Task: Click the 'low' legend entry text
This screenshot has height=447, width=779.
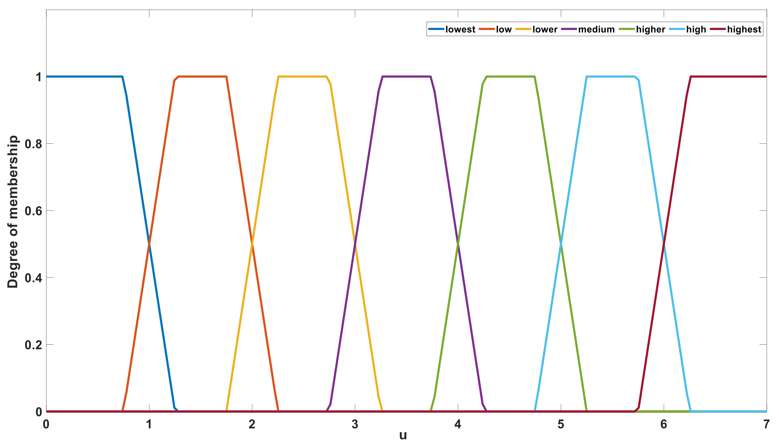Action: (504, 29)
